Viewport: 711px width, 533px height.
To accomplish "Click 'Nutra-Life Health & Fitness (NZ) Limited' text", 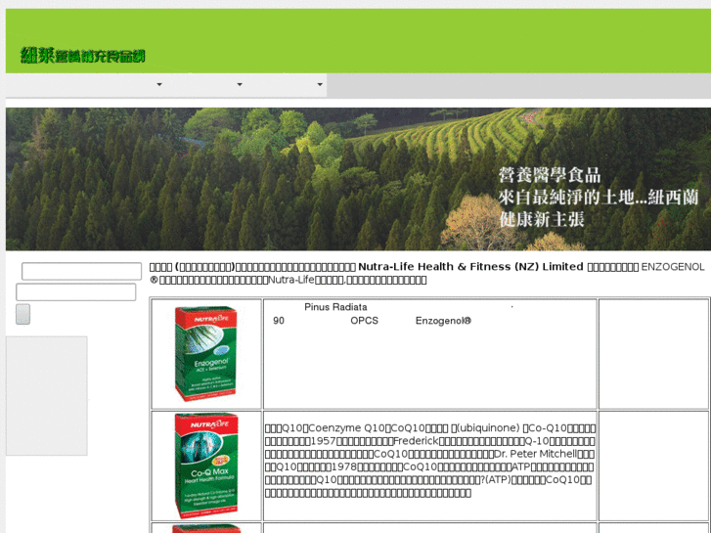I will (x=470, y=267).
